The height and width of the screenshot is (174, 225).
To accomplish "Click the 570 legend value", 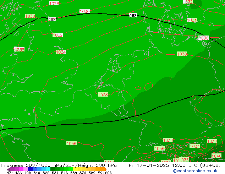I will coord(83,173).
